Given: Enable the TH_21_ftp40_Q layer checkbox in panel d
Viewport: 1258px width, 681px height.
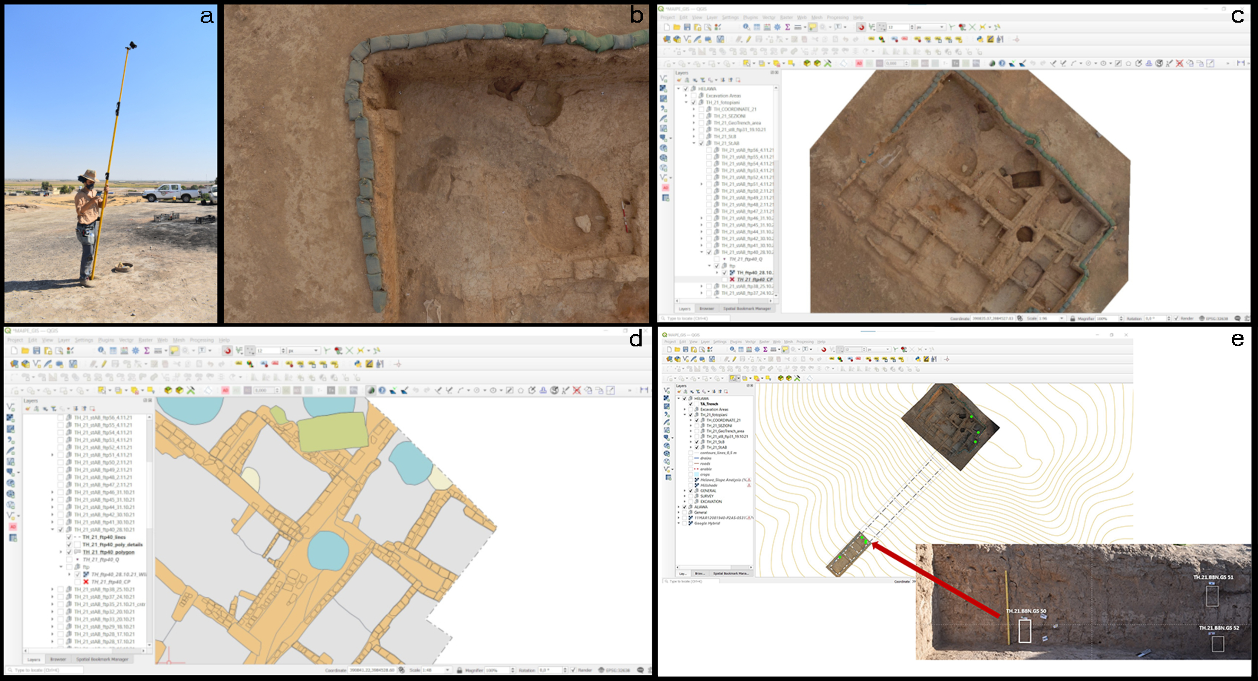Looking at the screenshot, I should (69, 559).
